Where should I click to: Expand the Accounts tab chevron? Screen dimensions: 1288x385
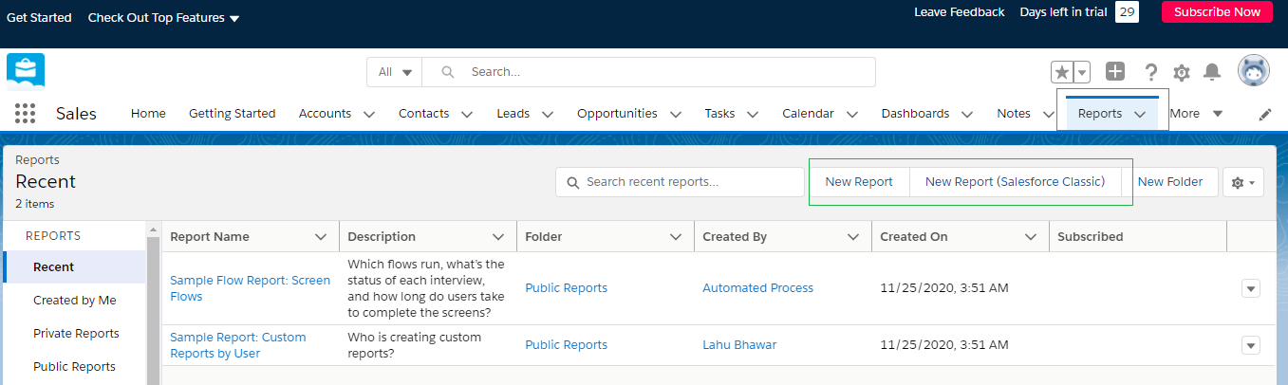[x=369, y=114]
